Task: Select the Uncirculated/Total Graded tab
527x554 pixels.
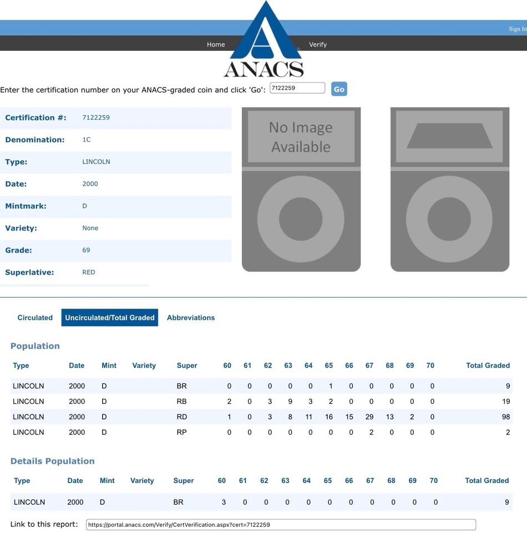Action: 110,317
